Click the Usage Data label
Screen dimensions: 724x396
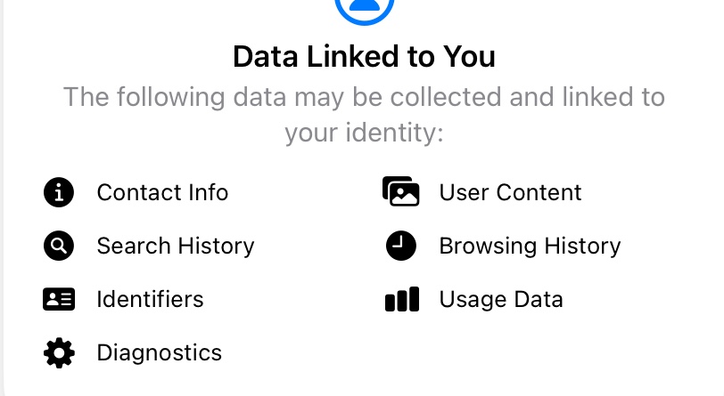(500, 300)
